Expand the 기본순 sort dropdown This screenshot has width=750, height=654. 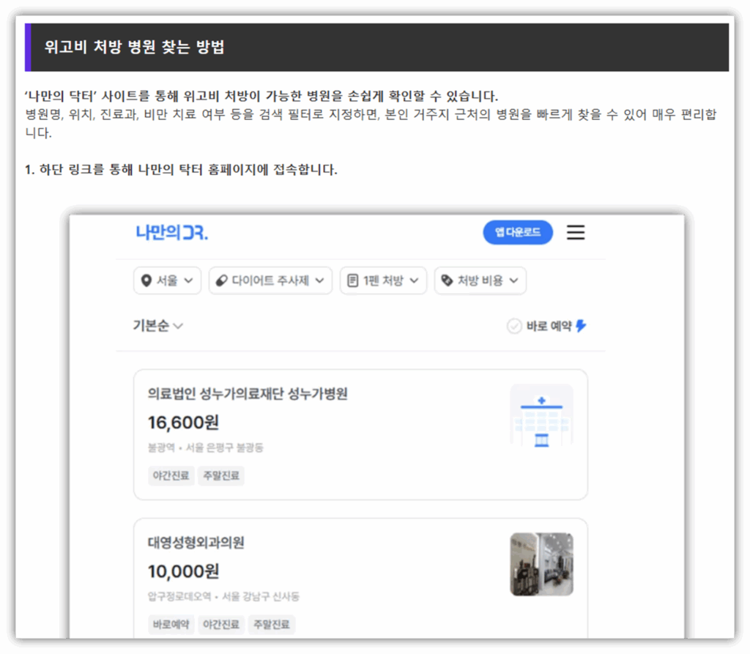[x=158, y=326]
